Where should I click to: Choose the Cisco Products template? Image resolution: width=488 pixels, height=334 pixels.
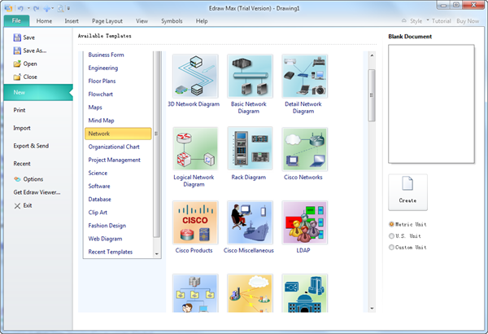click(x=194, y=222)
